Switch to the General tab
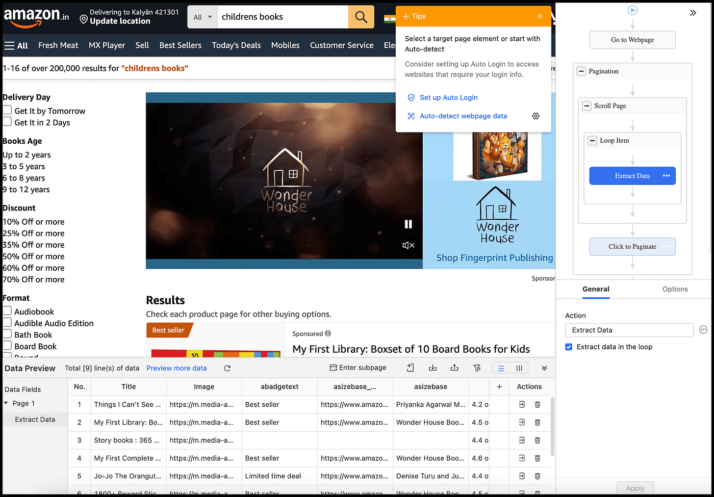The width and height of the screenshot is (714, 497). pyautogui.click(x=596, y=289)
